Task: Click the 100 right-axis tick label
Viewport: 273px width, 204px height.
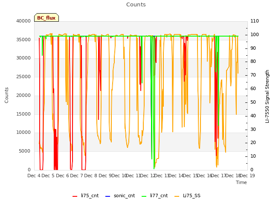Action: (255, 34)
